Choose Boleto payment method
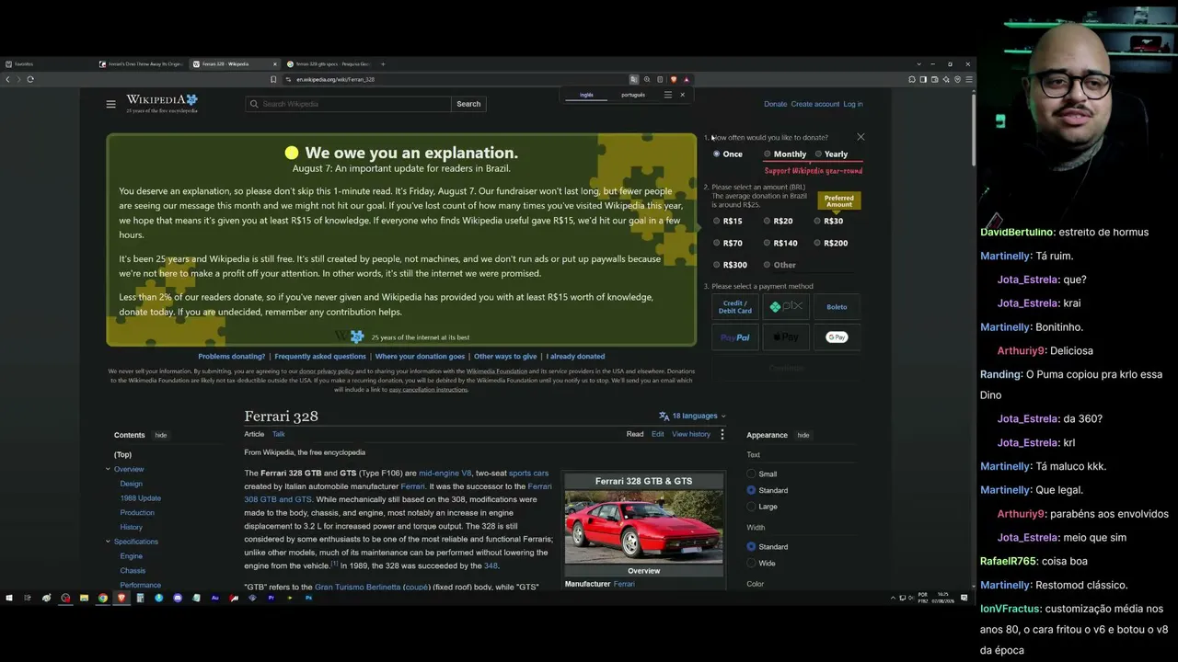This screenshot has width=1178, height=662. tap(837, 307)
